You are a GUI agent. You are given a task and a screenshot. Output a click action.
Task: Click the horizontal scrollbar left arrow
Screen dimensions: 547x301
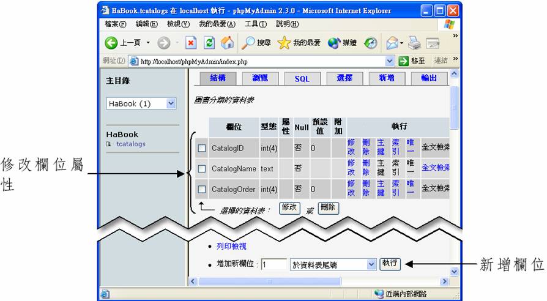(x=193, y=281)
